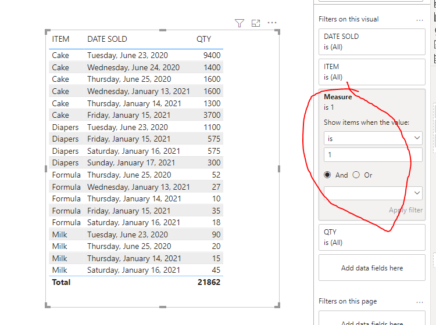
Task: Open more options for Filters on this page
Action: [x=420, y=302]
